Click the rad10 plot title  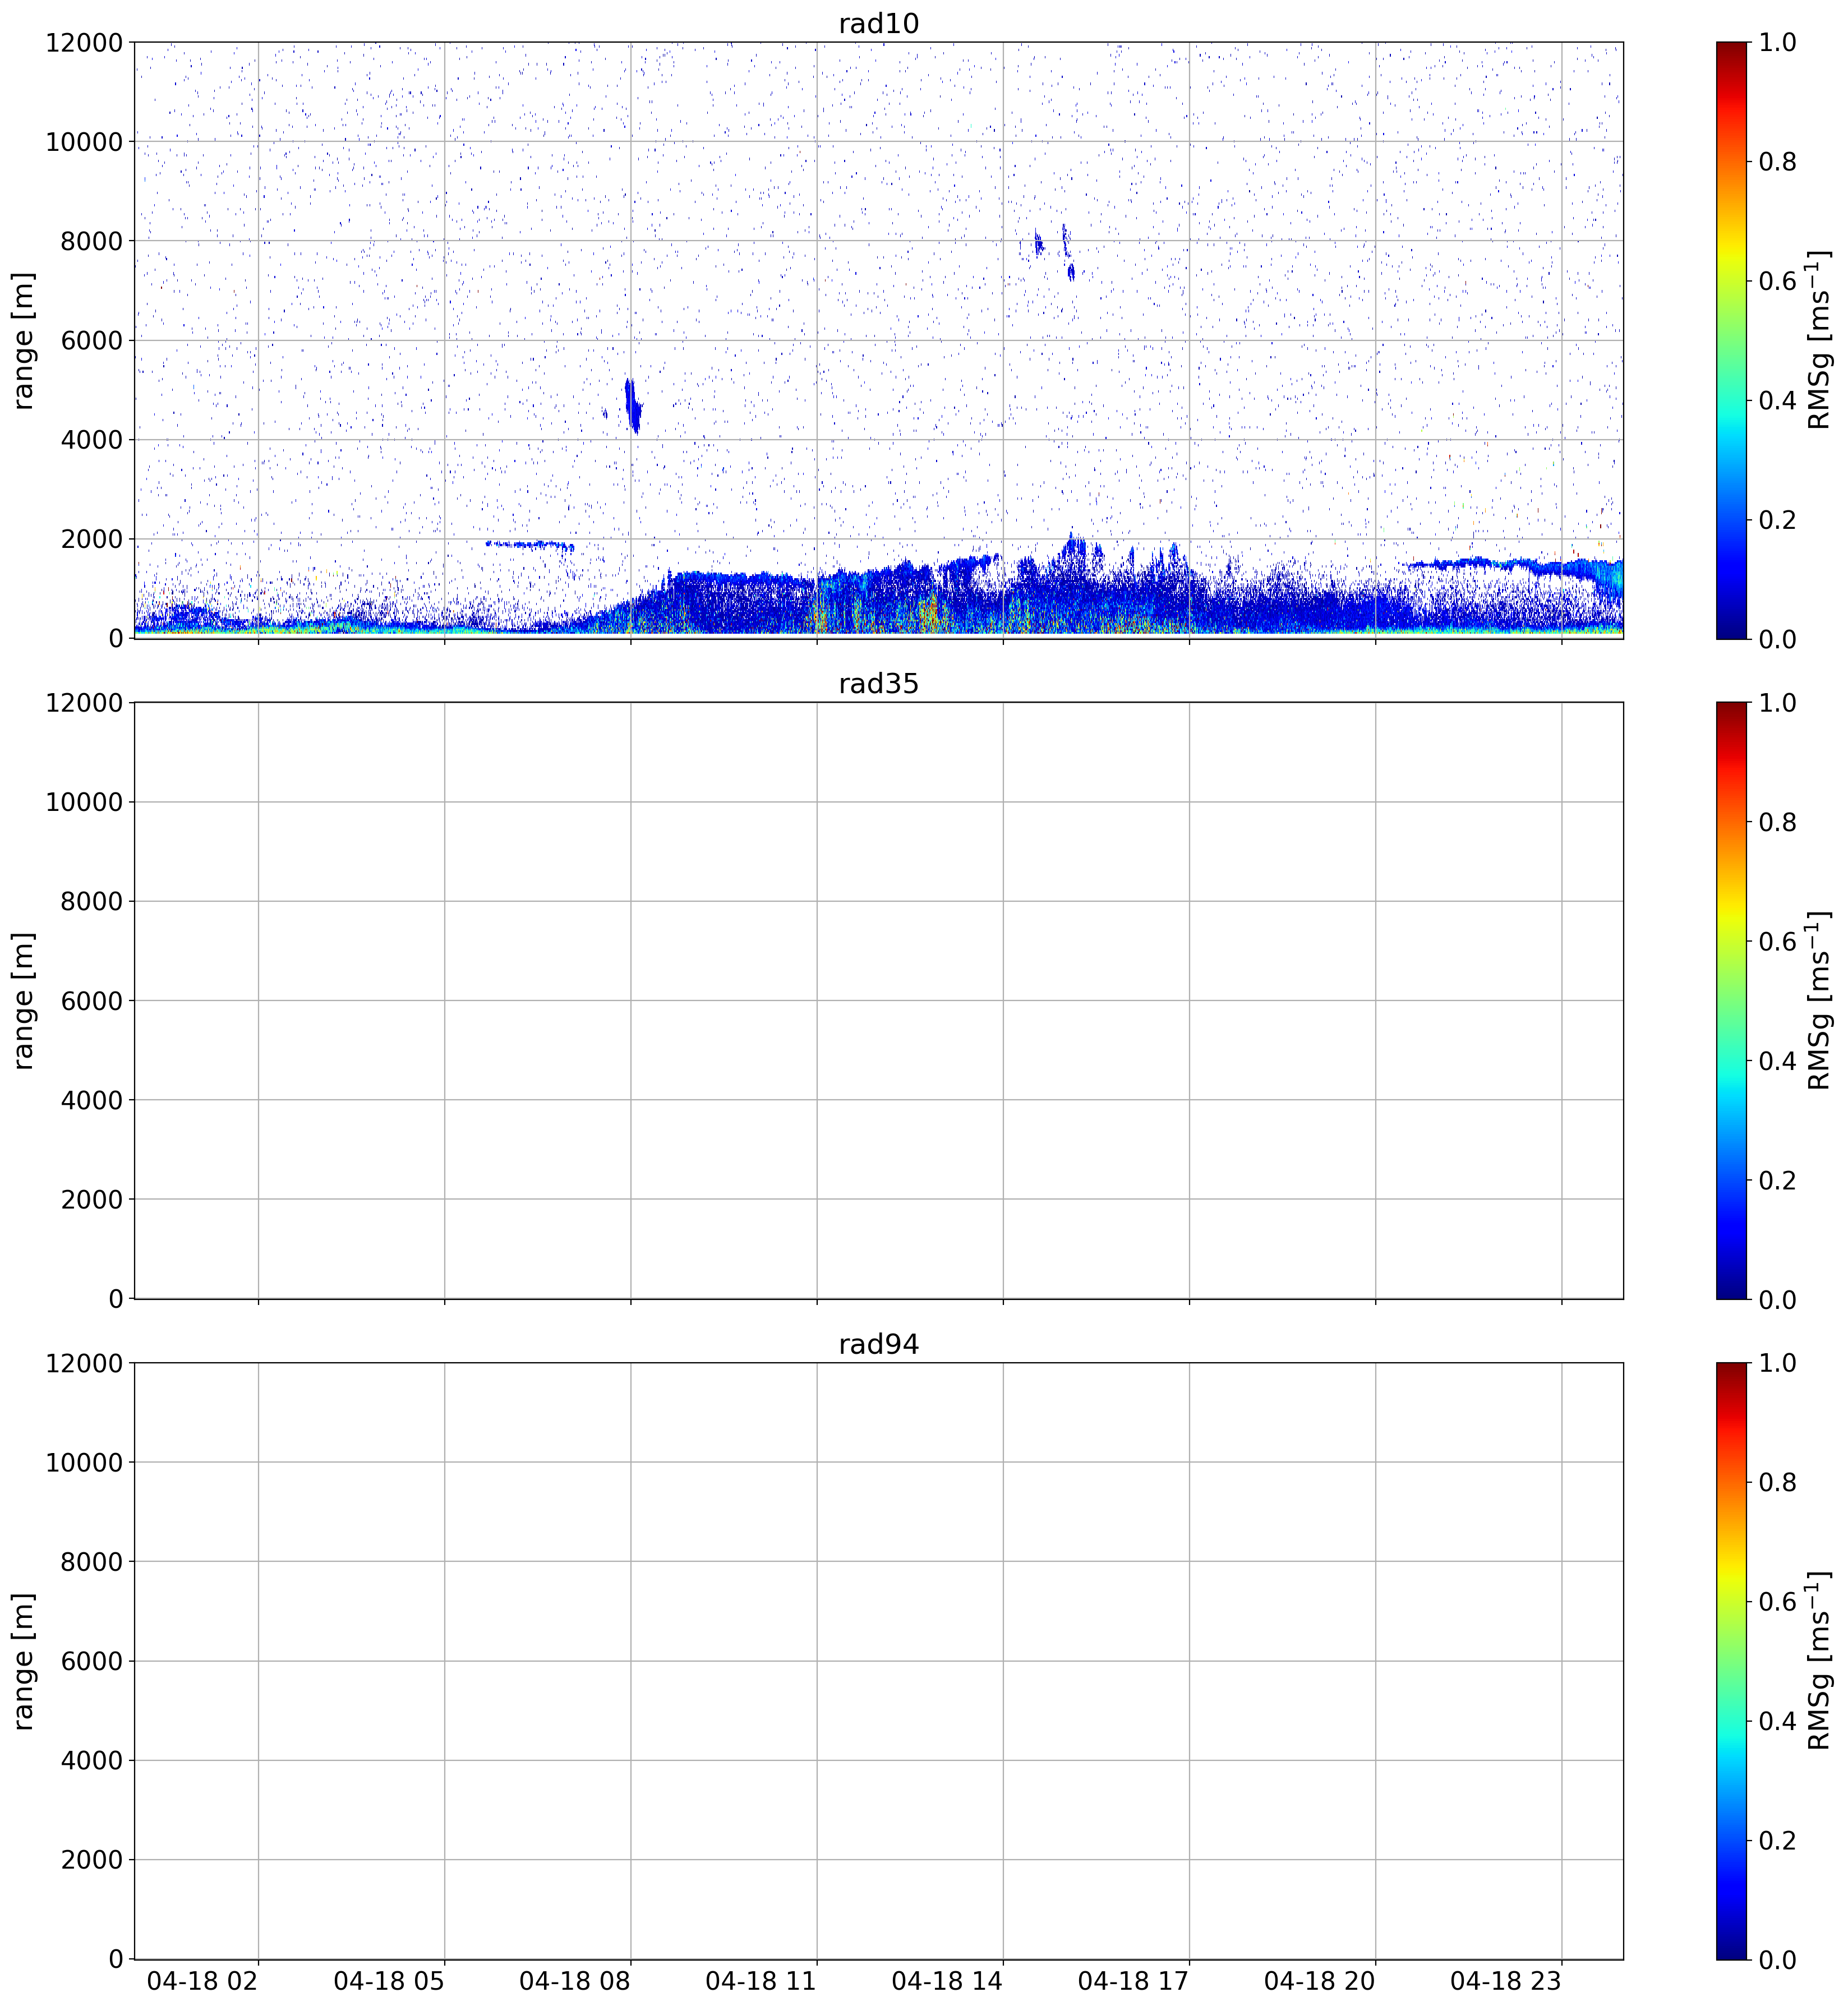878,23
